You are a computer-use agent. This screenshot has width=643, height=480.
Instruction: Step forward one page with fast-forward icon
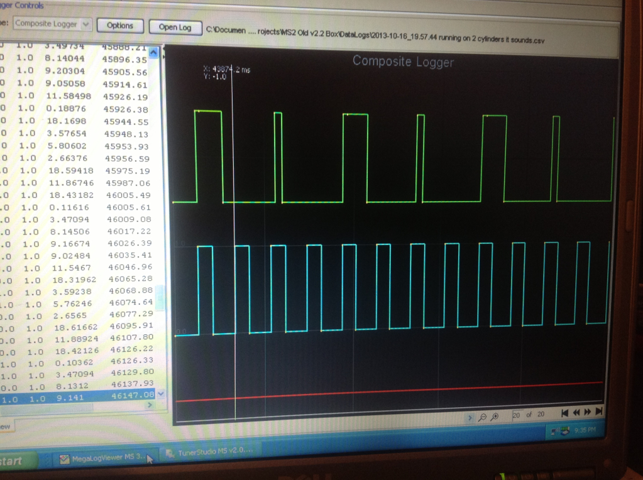pyautogui.click(x=588, y=412)
